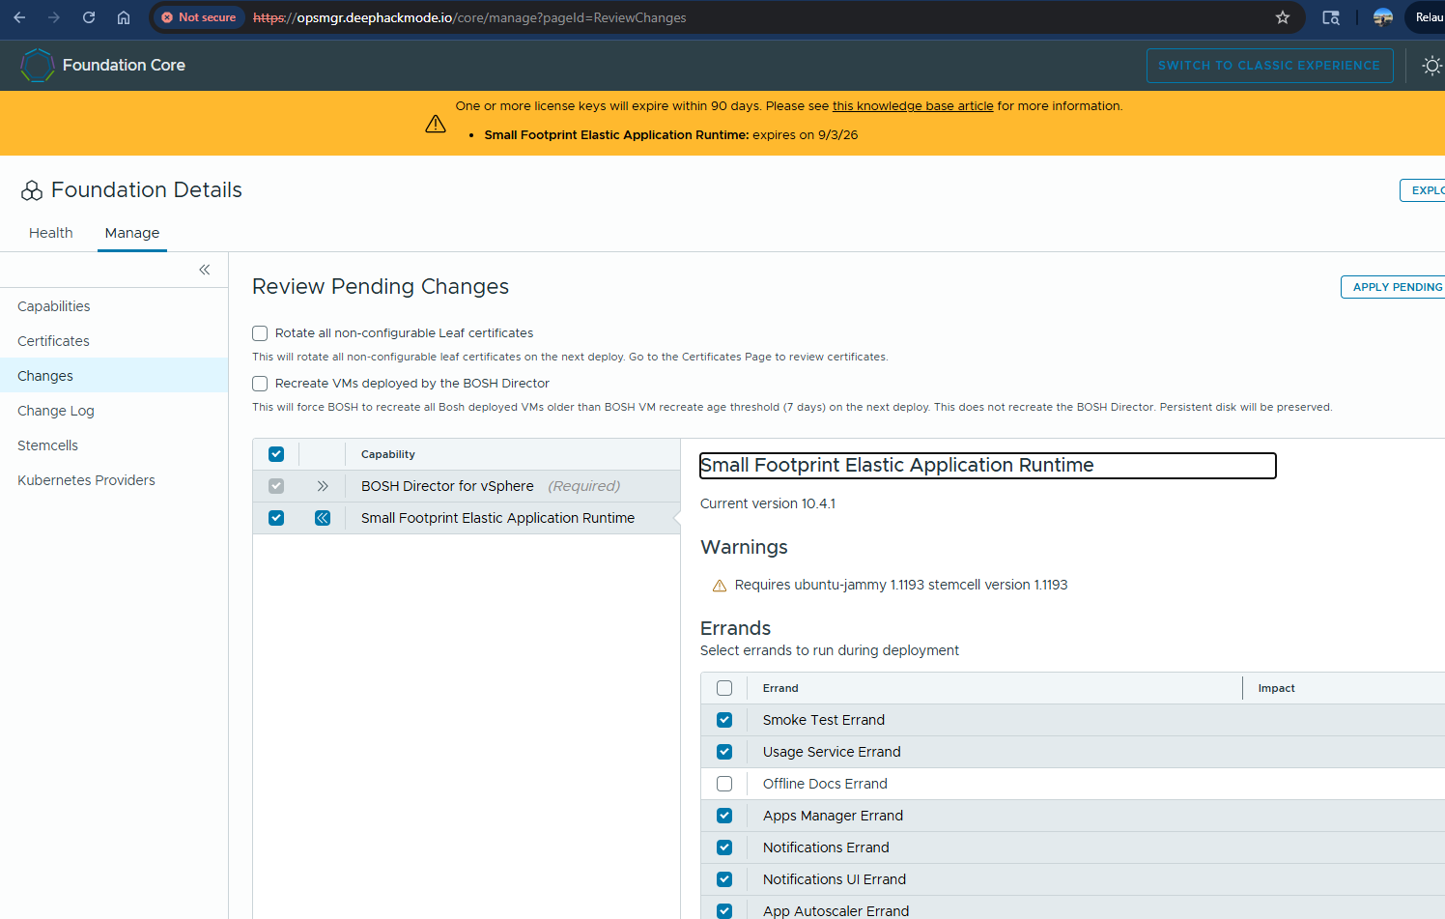Open Kubernetes Providers in sidebar

(x=114, y=480)
